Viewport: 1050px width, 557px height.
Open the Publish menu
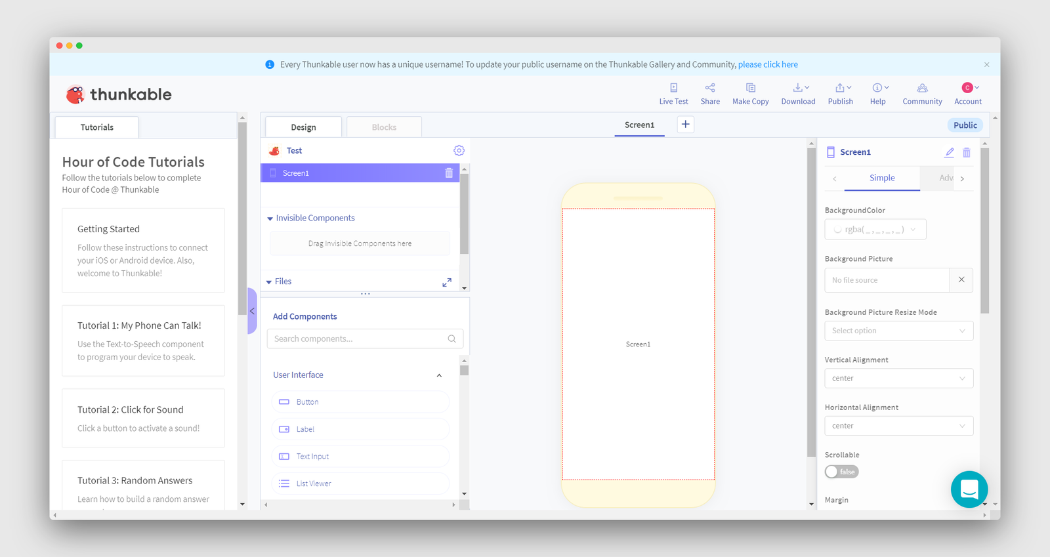(840, 94)
